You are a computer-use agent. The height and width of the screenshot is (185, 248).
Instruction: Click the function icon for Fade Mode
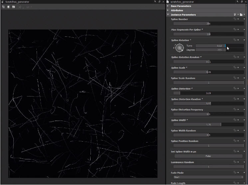point(235,172)
